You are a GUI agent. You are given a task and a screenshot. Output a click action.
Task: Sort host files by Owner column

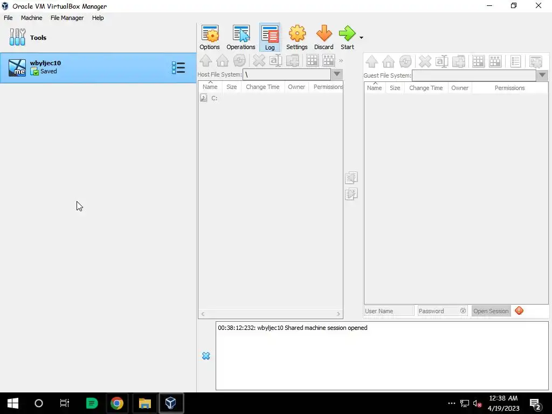[296, 87]
